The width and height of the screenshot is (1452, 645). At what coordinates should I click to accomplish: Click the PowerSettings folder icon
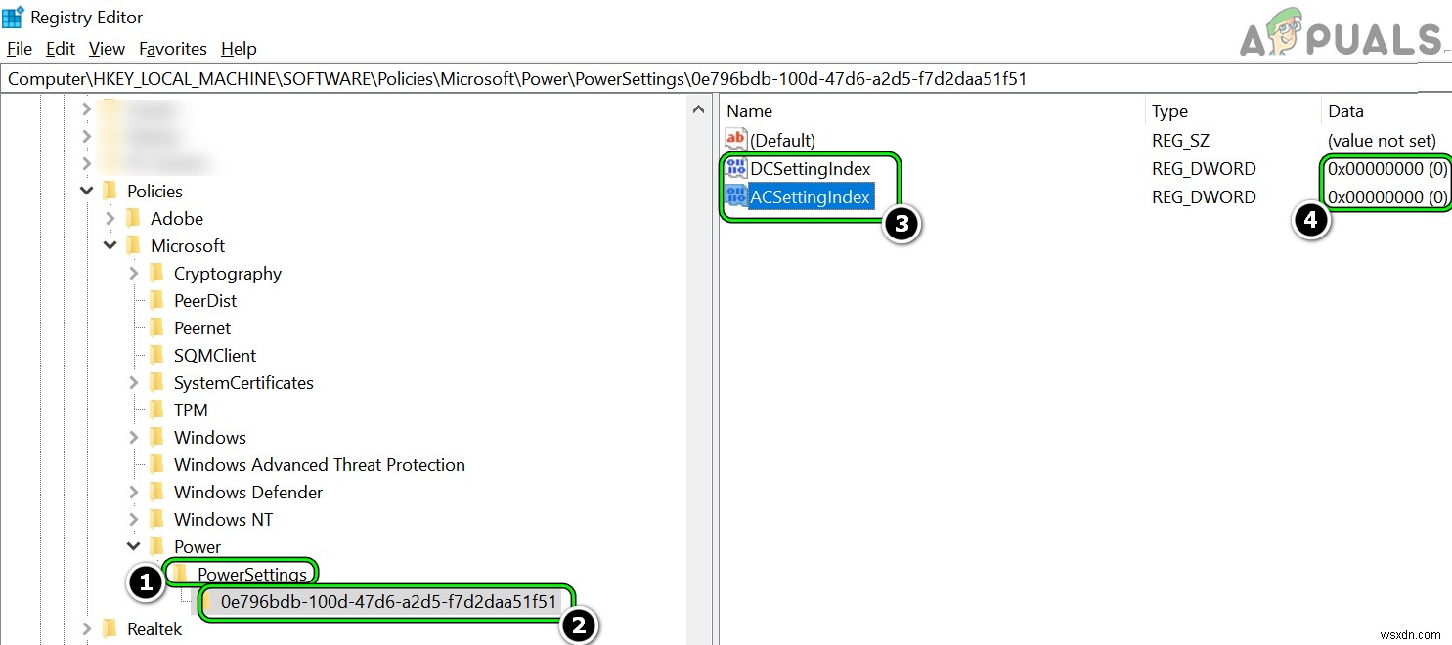pyautogui.click(x=180, y=573)
